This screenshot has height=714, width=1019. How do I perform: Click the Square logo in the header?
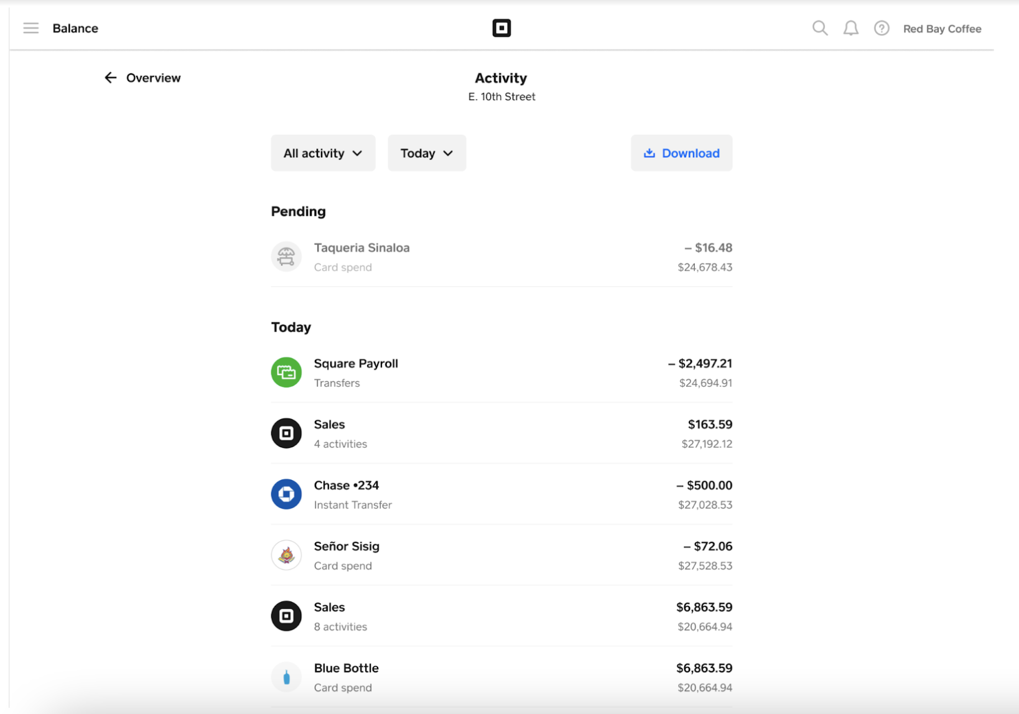[x=501, y=28]
